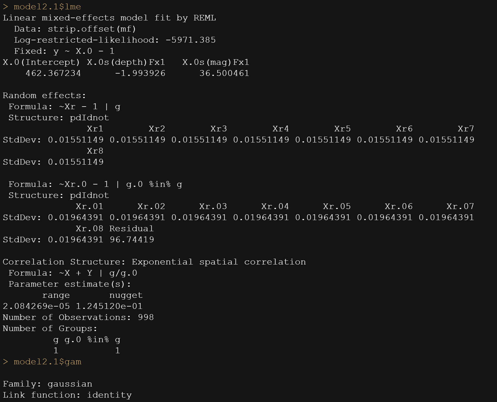Click the "Data: strip.offset(mf)" line

point(75,29)
